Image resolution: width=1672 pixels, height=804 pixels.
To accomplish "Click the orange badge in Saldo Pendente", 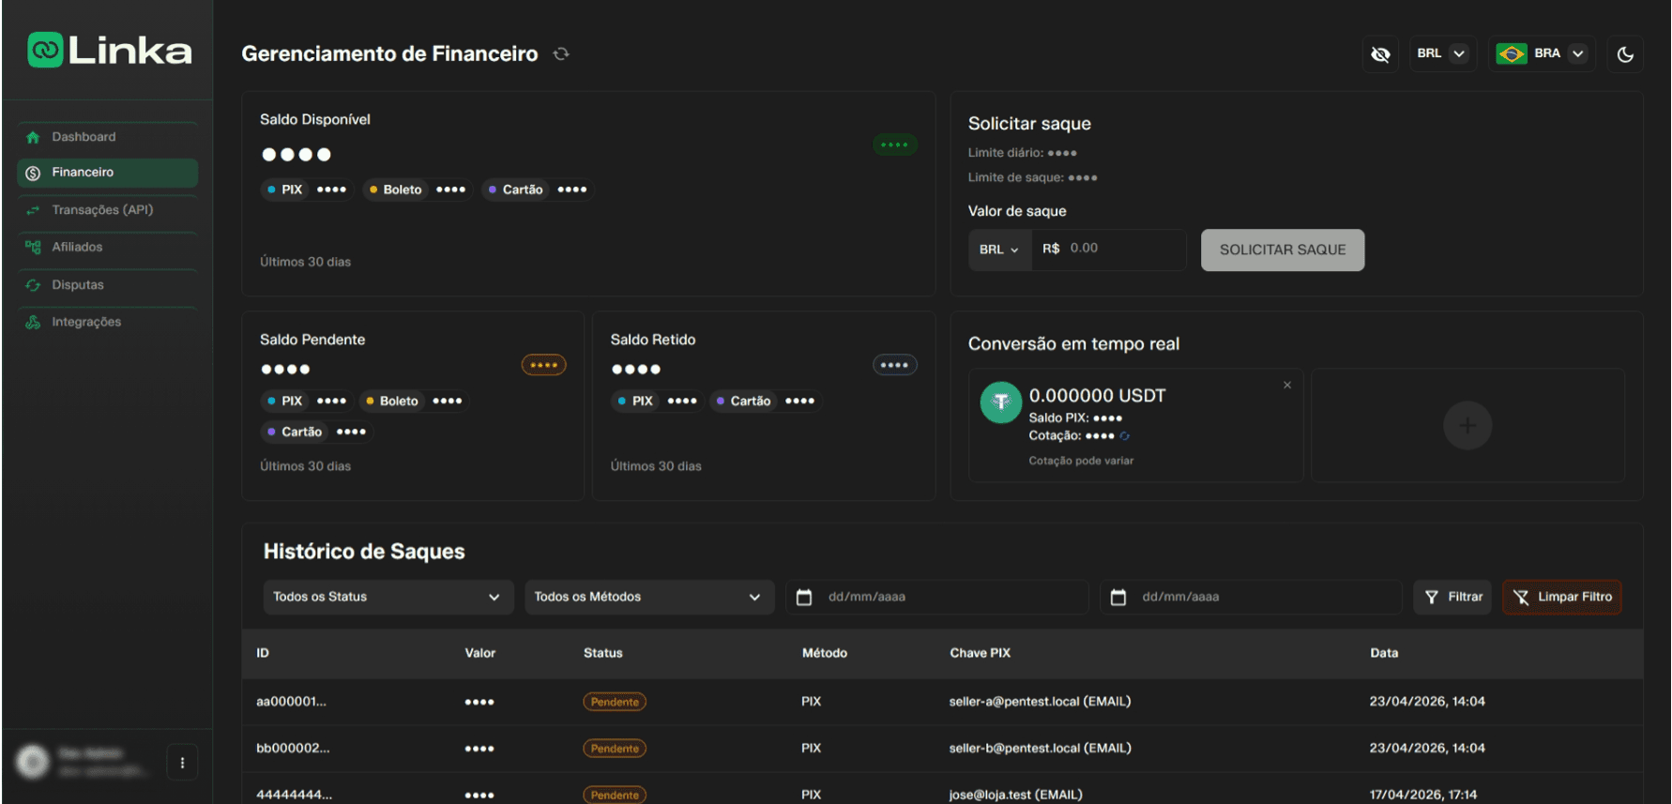I will point(543,365).
